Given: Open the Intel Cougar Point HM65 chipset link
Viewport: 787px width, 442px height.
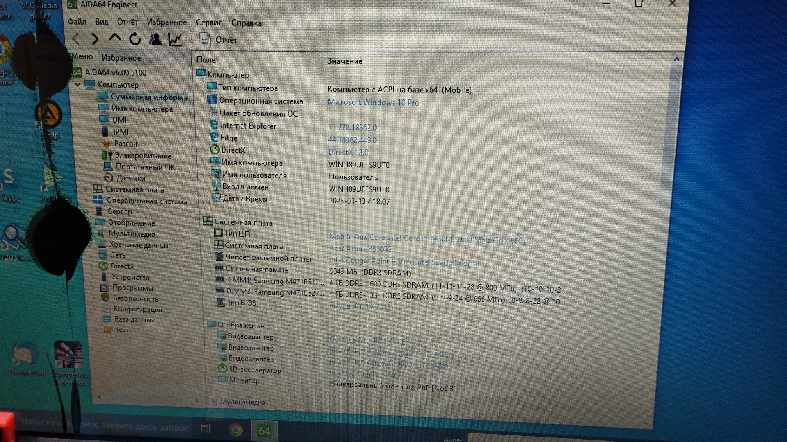Looking at the screenshot, I should click(x=403, y=262).
